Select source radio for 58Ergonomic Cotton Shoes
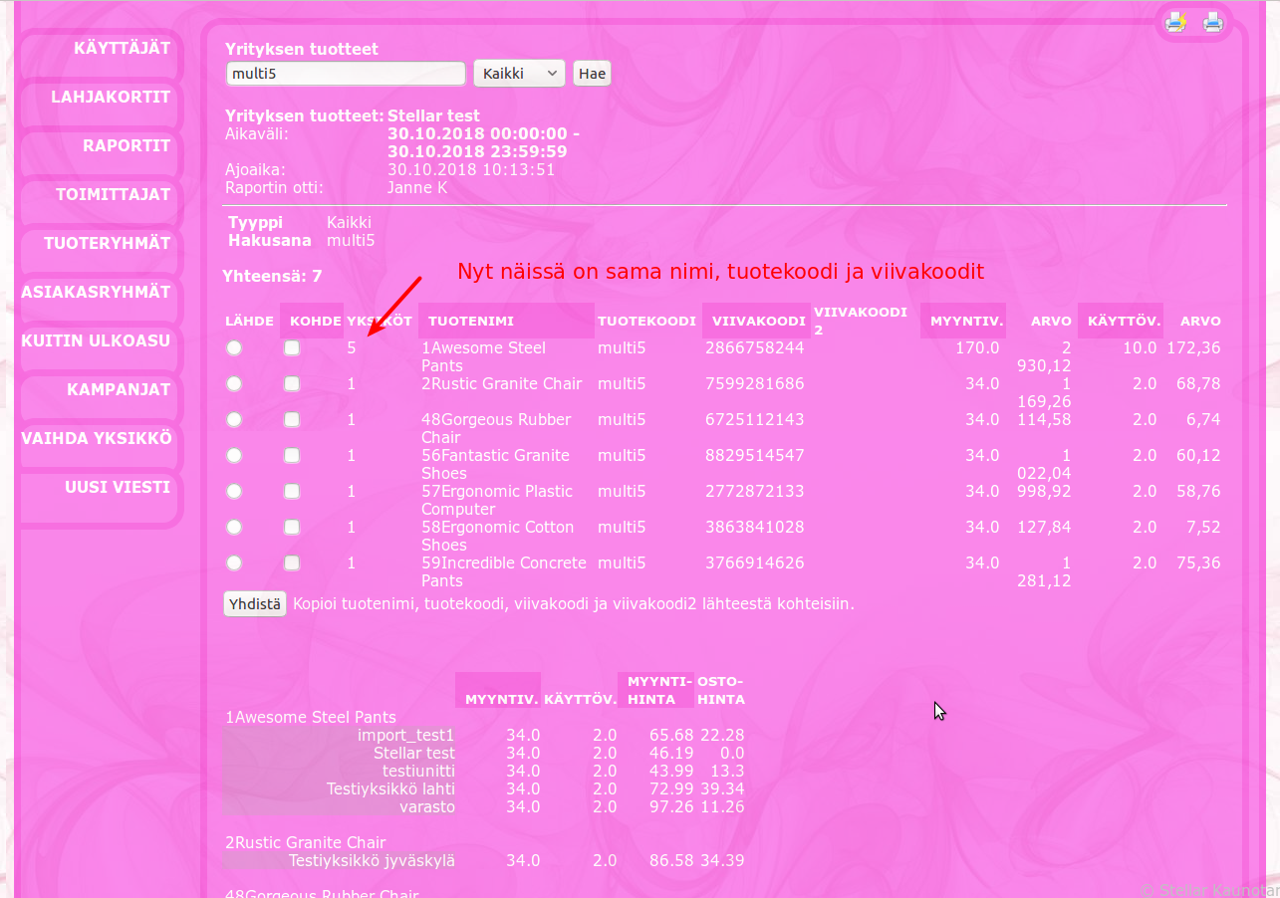The image size is (1280, 898). [234, 528]
